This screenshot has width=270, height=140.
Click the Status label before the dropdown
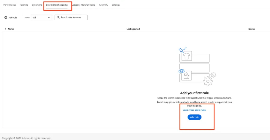[27, 18]
